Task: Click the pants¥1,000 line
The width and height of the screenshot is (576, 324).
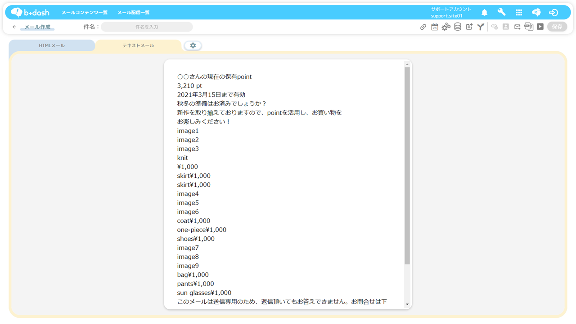Action: point(195,284)
